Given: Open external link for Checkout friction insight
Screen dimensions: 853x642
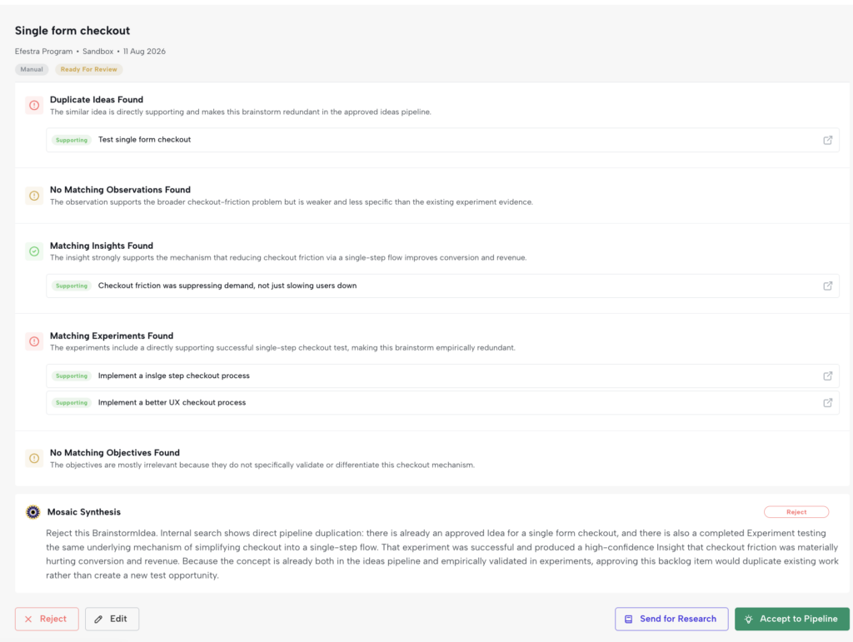Looking at the screenshot, I should [827, 286].
